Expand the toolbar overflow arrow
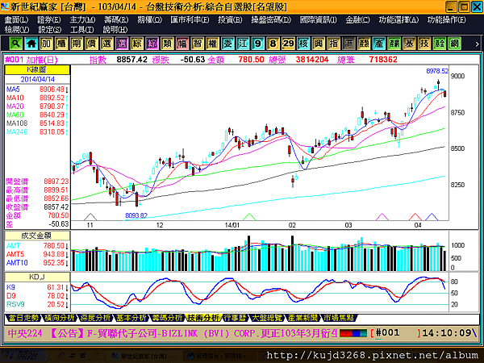This screenshot has width=484, height=363. [477, 44]
